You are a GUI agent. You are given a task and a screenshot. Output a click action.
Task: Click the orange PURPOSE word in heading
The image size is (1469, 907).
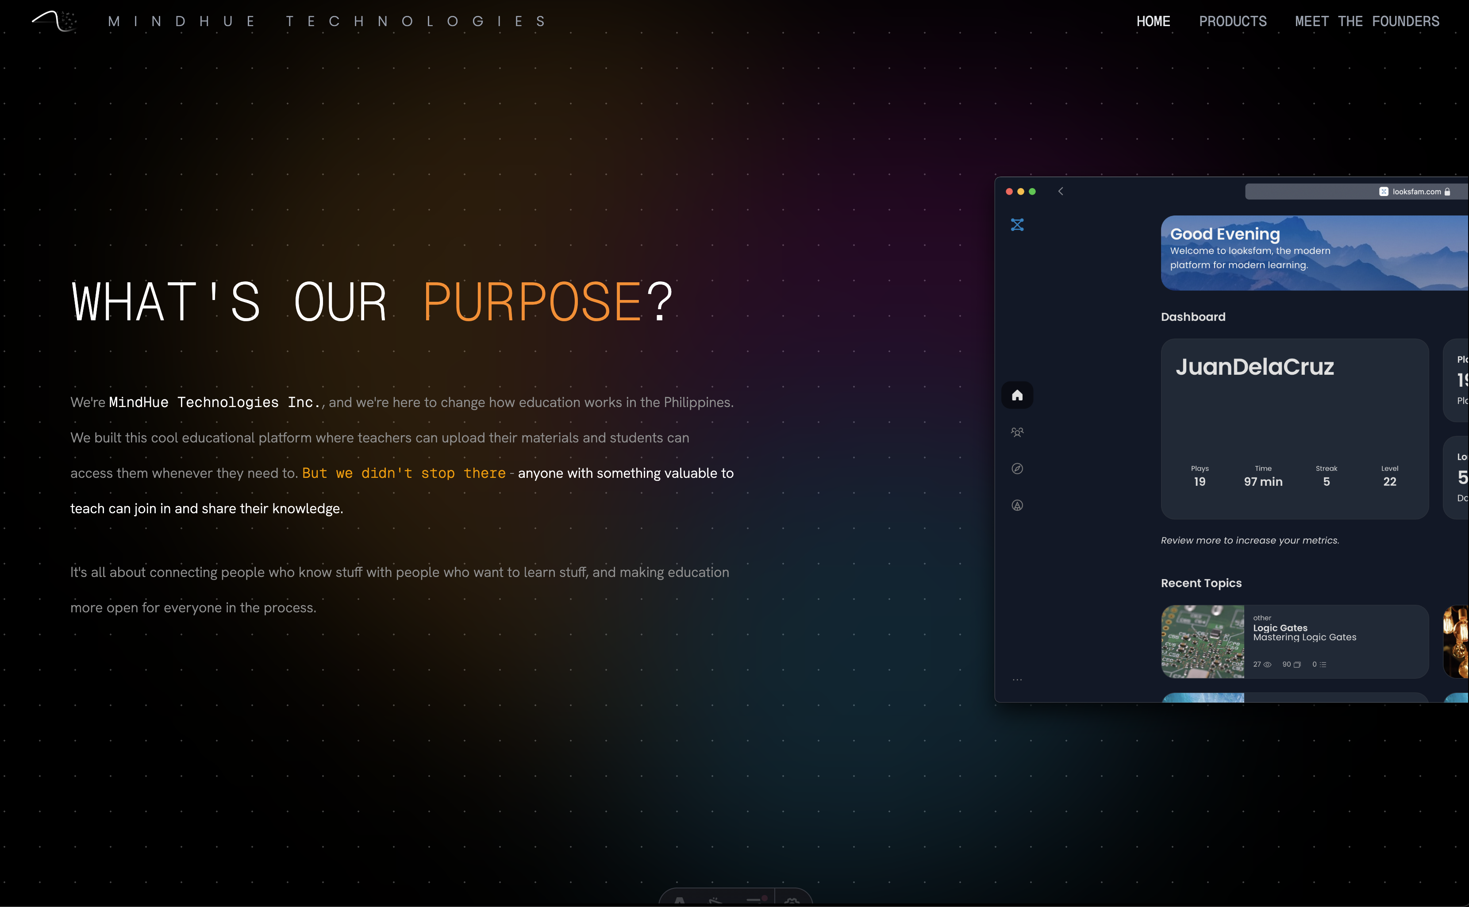(533, 302)
